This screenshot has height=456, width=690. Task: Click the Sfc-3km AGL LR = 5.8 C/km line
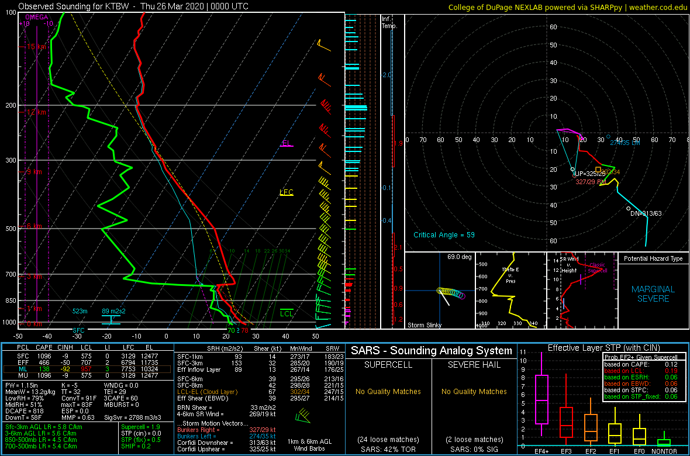(x=44, y=427)
